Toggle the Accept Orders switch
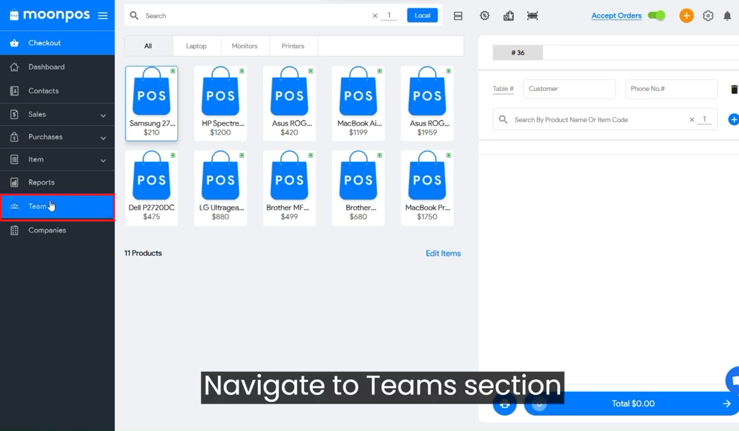This screenshot has height=431, width=739. (656, 16)
